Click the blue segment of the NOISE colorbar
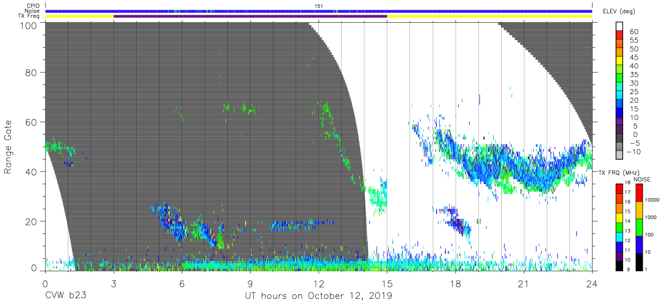666x307 pixels. click(x=638, y=244)
